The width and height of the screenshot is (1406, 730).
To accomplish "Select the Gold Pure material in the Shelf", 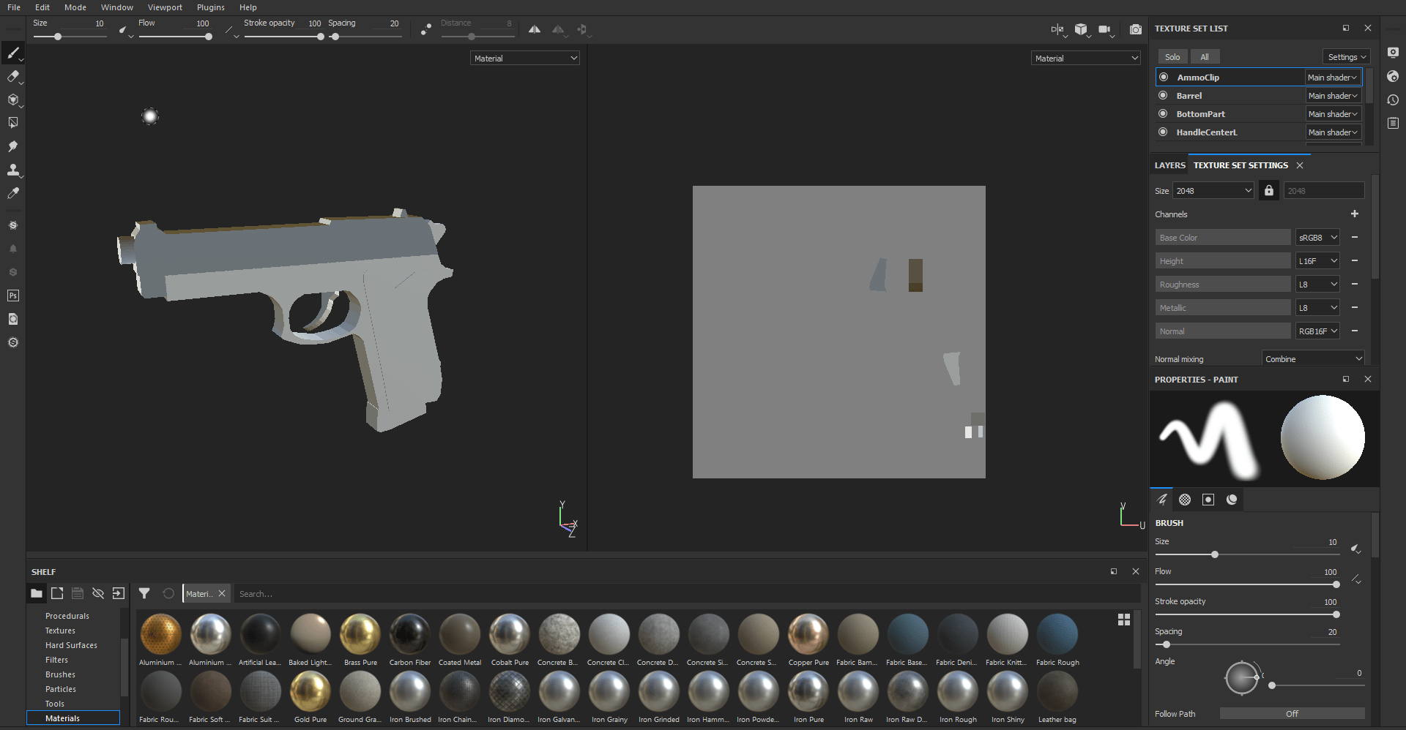I will (310, 691).
